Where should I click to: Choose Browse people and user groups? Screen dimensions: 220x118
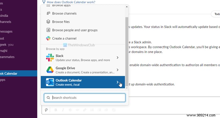[x=83, y=30]
